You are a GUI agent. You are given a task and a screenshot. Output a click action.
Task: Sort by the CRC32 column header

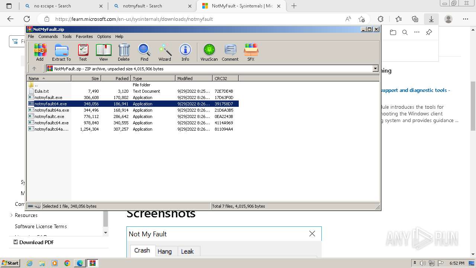pos(225,78)
